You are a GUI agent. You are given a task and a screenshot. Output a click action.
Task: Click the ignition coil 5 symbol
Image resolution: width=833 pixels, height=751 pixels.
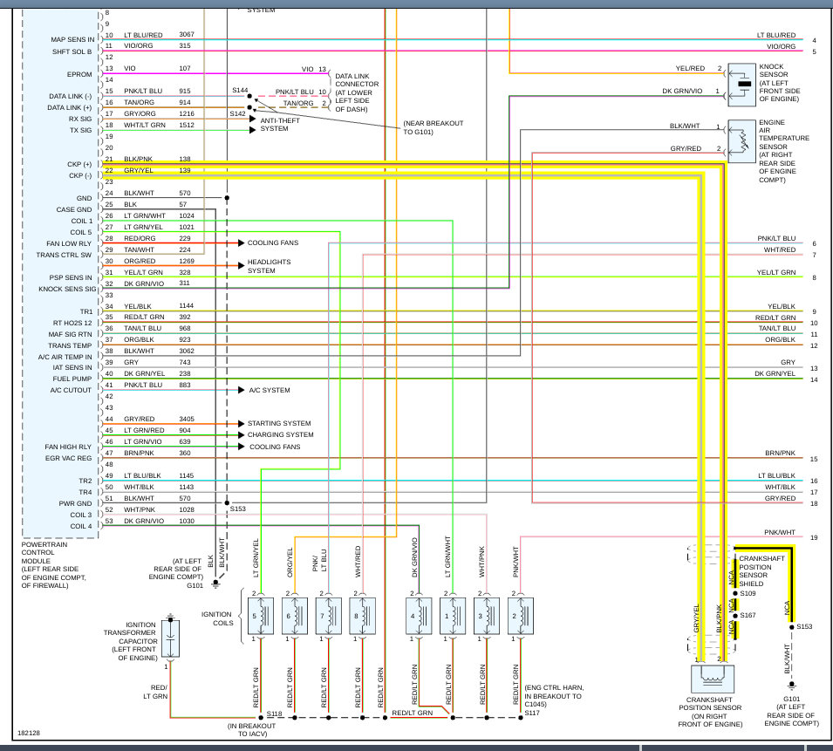(260, 616)
